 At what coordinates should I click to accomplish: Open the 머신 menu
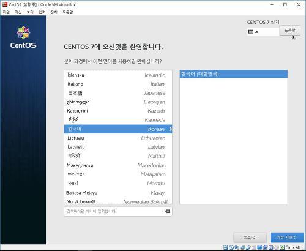point(18,12)
